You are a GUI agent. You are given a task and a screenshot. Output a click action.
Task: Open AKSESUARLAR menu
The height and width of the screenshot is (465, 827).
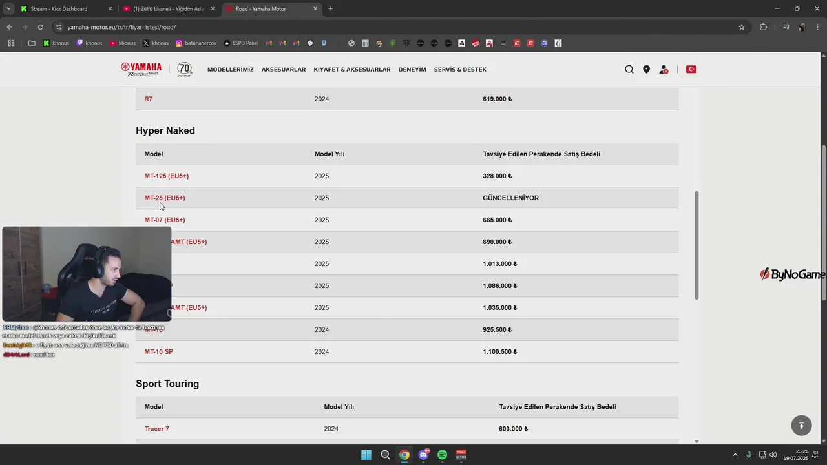point(284,69)
